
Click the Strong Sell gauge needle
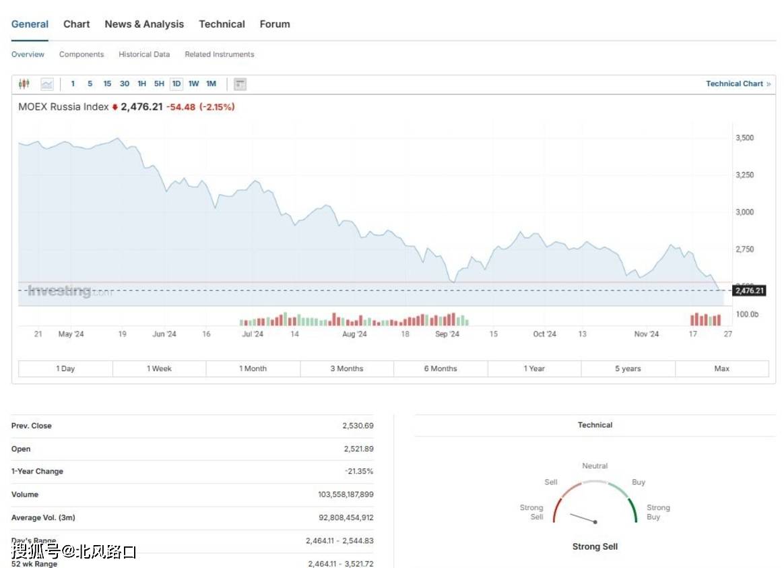click(x=583, y=518)
